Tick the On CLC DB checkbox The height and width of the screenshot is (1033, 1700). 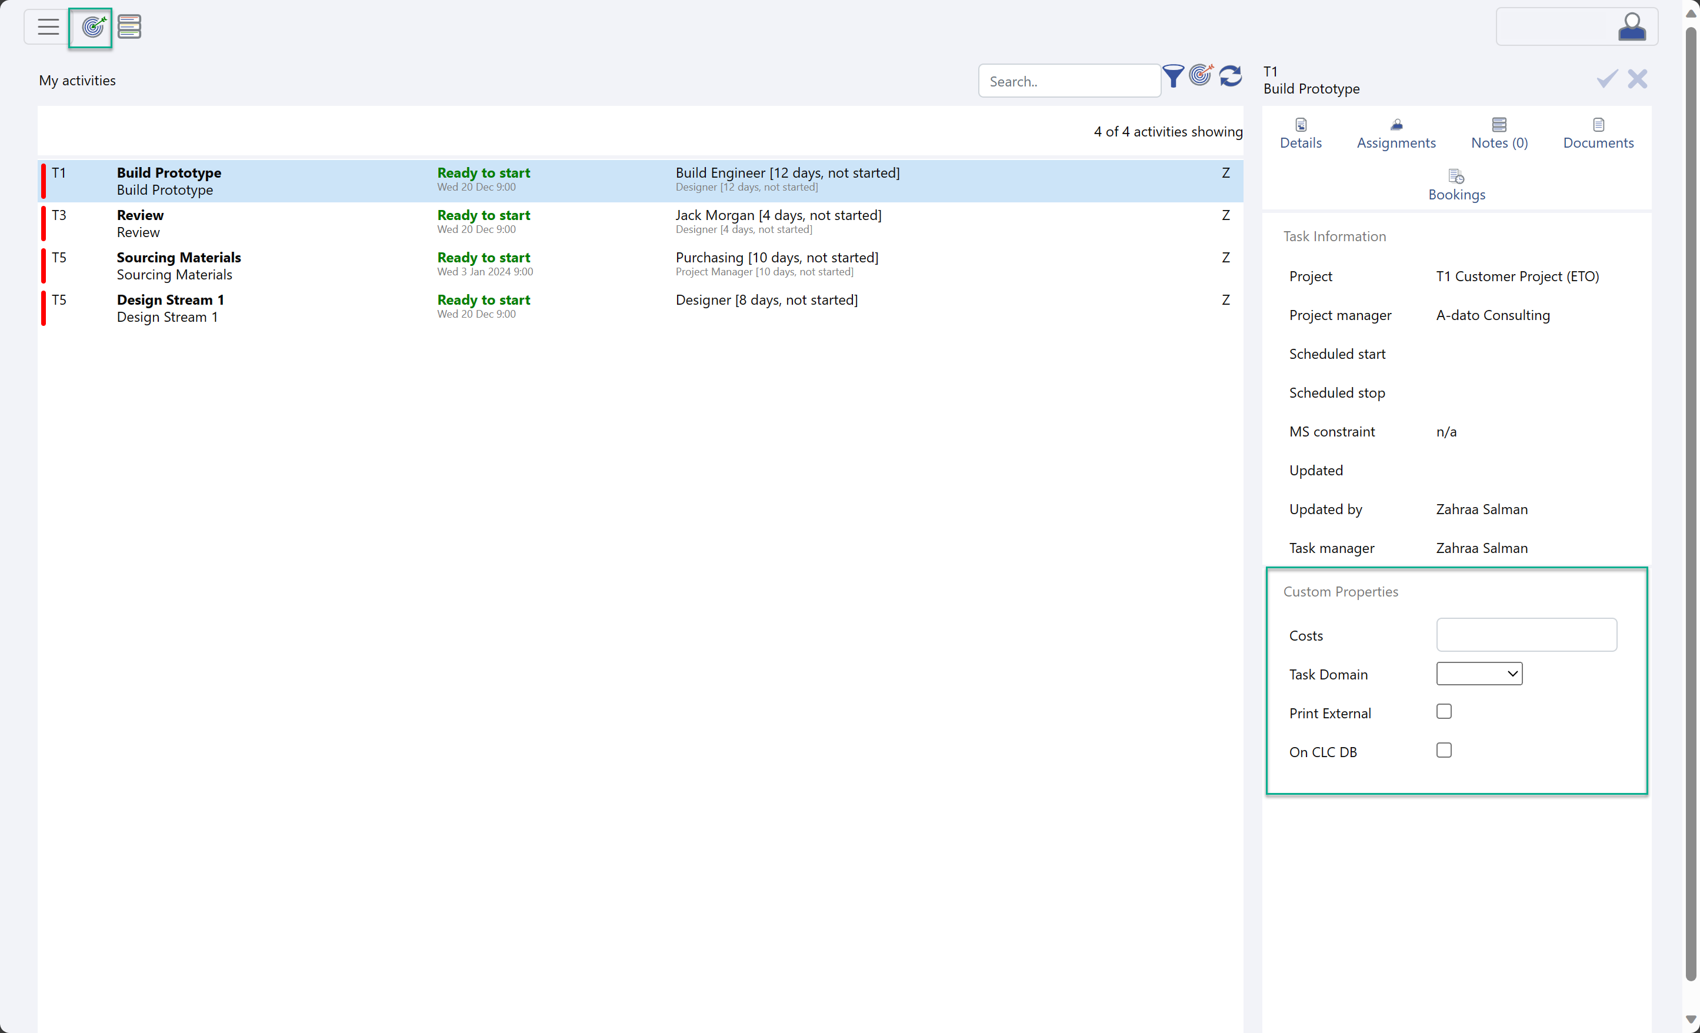(x=1444, y=750)
